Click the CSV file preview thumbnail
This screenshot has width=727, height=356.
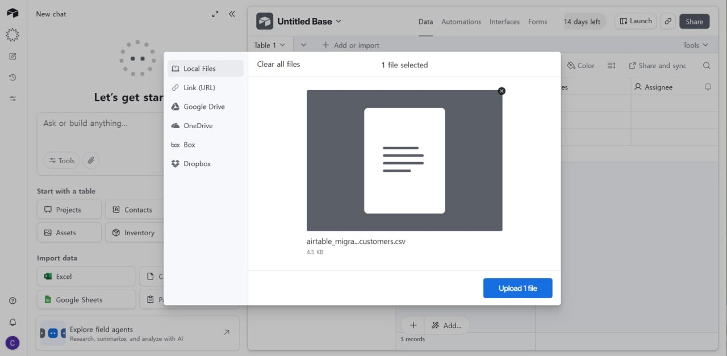(x=404, y=160)
